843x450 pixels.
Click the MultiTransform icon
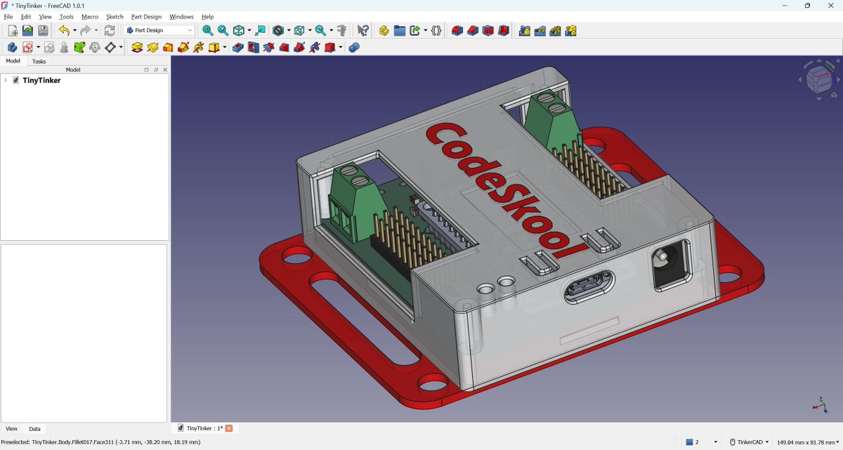571,30
